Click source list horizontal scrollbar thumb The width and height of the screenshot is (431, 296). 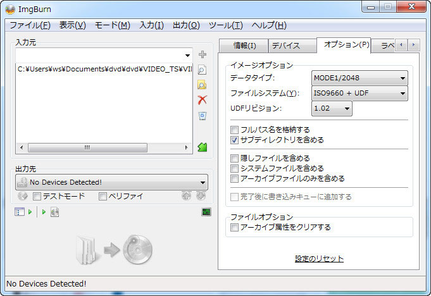tap(87, 147)
